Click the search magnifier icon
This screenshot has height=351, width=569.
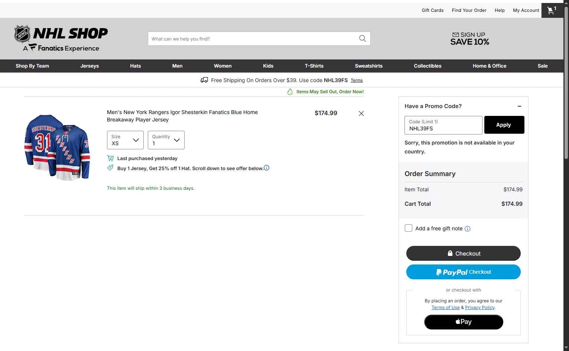(x=362, y=39)
